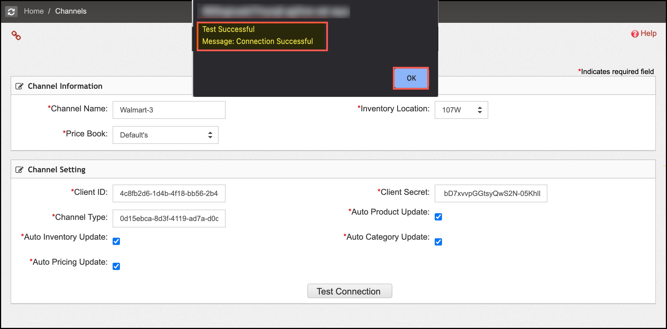Toggle Auto Inventory Update checkbox

coord(116,241)
